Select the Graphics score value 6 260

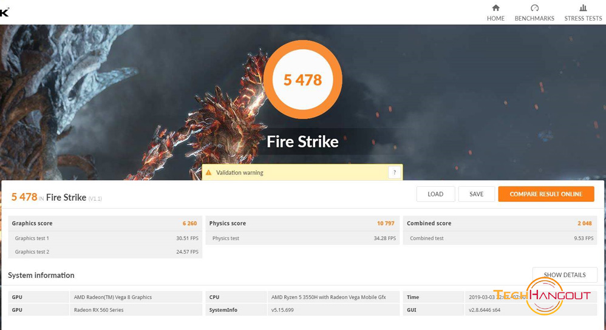190,223
